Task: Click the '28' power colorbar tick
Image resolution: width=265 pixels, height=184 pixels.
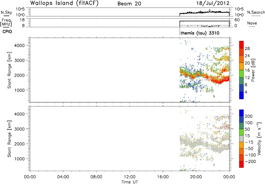Action: point(247,48)
